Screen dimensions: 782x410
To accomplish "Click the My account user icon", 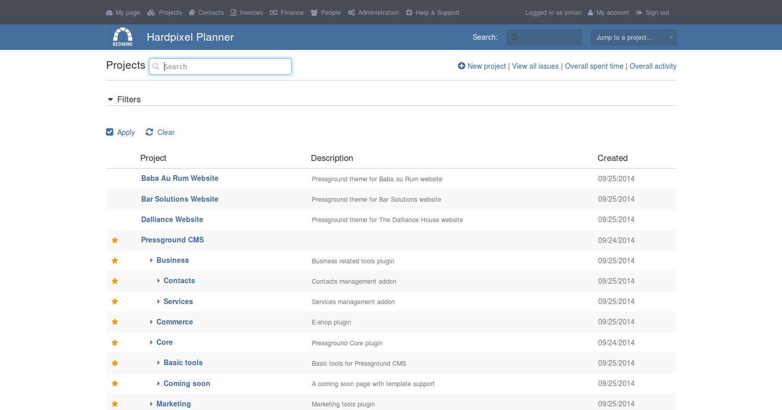I will 590,13.
